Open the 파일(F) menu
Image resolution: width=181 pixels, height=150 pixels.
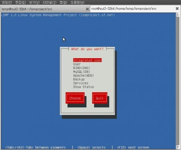7,2
